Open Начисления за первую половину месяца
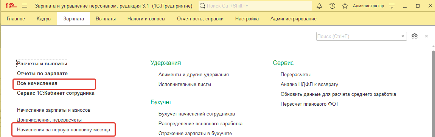The height and width of the screenshot is (137, 435). pyautogui.click(x=64, y=129)
